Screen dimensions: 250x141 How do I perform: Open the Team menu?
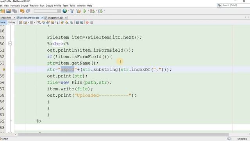pyautogui.click(x=65, y=5)
